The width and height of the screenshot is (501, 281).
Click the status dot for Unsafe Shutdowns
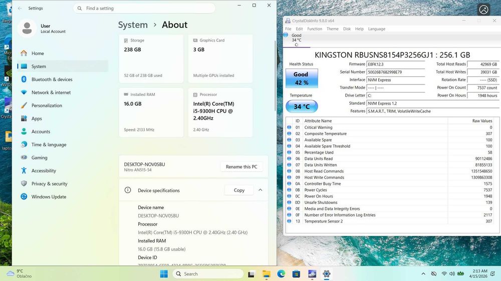pos(289,202)
